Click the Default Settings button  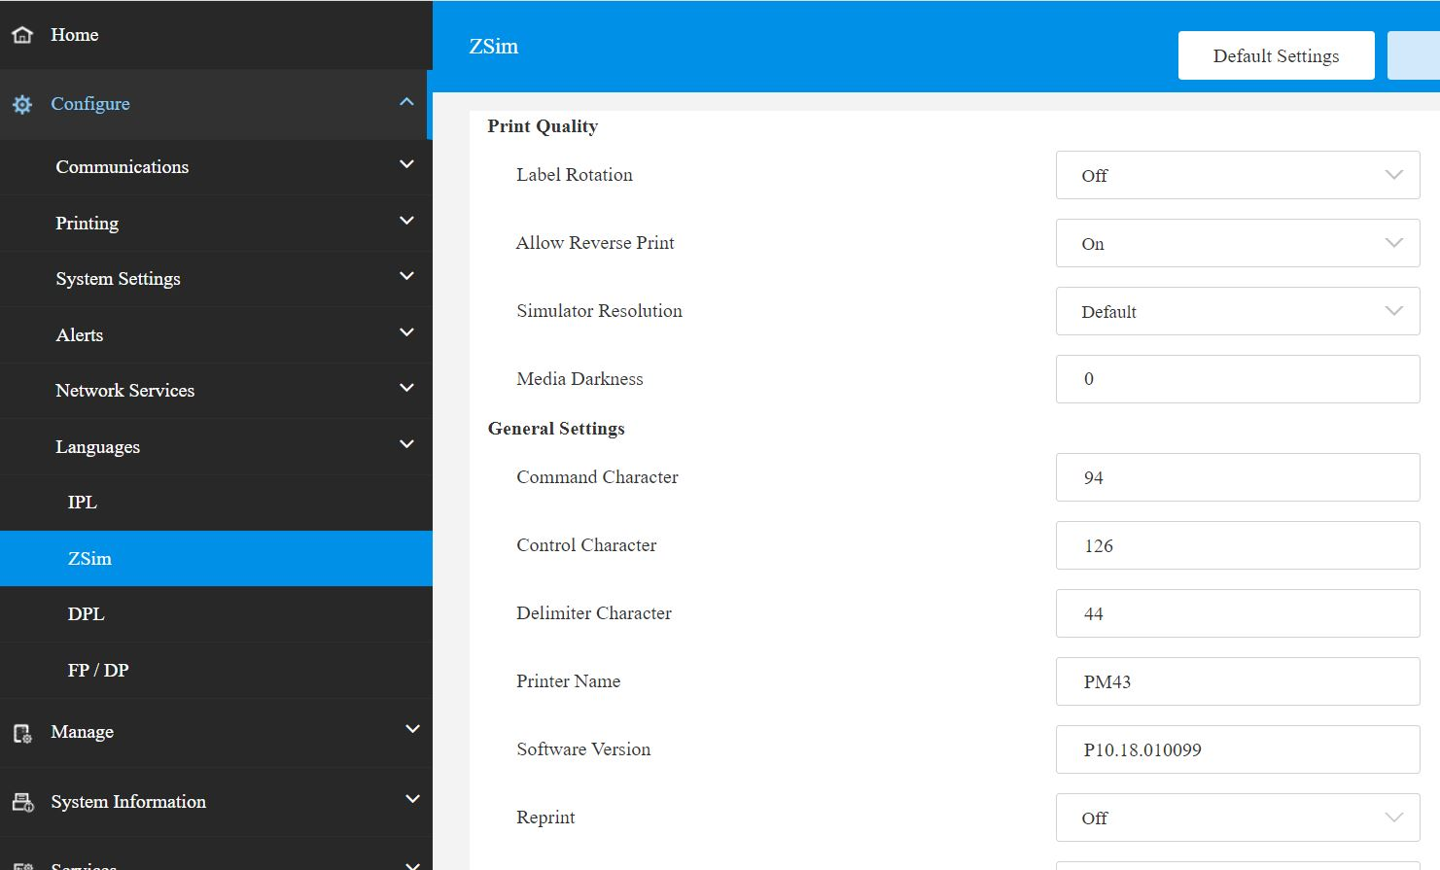(1276, 55)
